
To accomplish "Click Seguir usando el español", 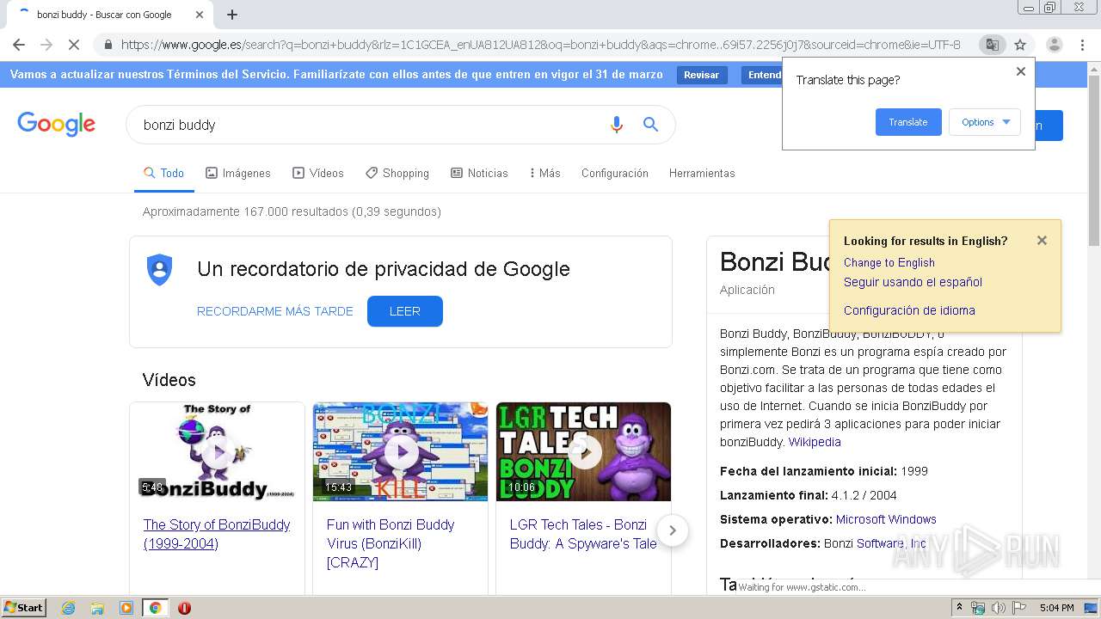I will pyautogui.click(x=913, y=282).
